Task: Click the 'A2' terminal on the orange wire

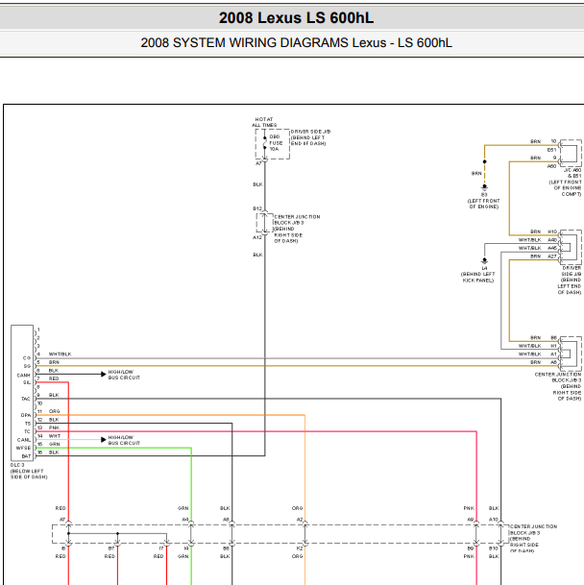Action: pos(300,520)
